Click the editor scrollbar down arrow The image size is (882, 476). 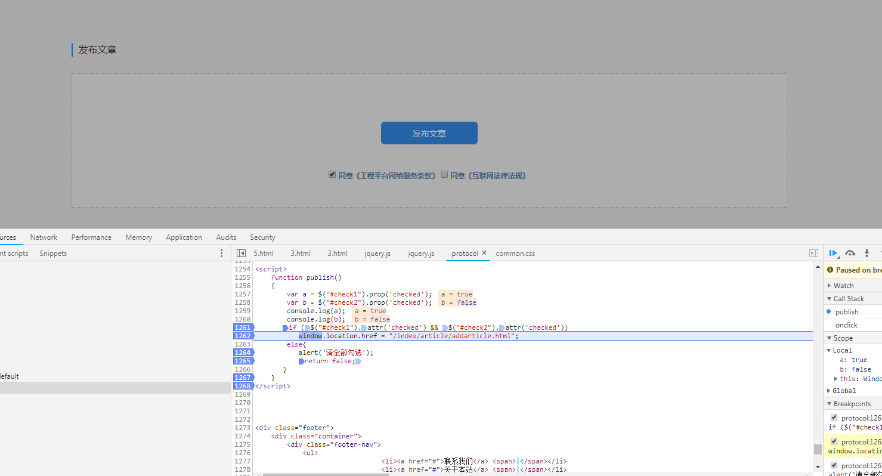(x=817, y=466)
